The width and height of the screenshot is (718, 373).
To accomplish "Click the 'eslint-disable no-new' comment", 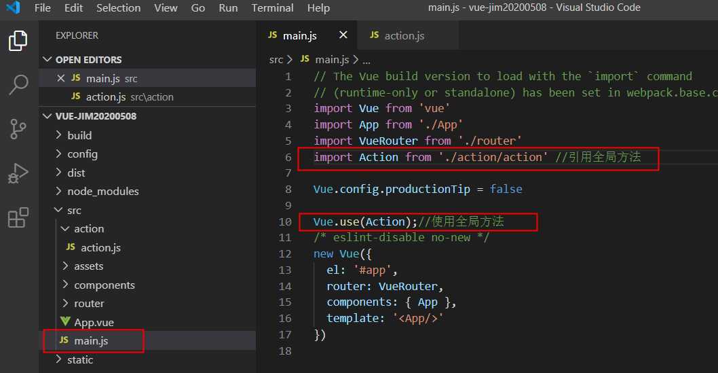I will 402,237.
